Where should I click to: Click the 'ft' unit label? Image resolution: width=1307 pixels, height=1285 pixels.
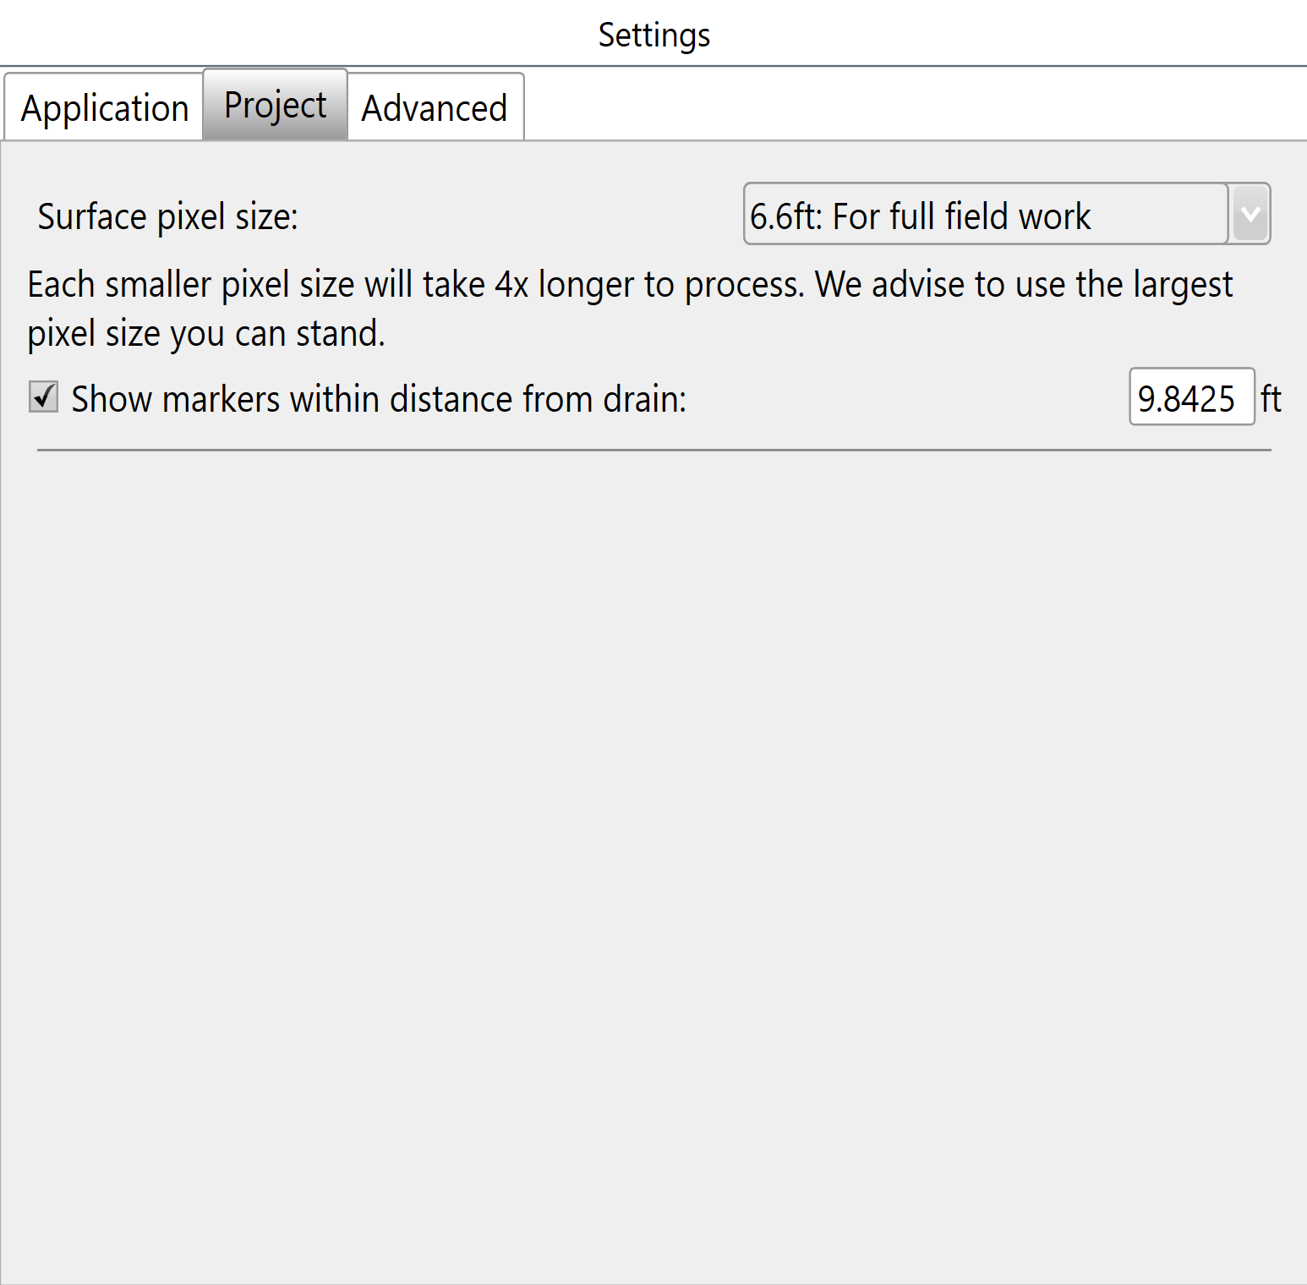coord(1271,398)
